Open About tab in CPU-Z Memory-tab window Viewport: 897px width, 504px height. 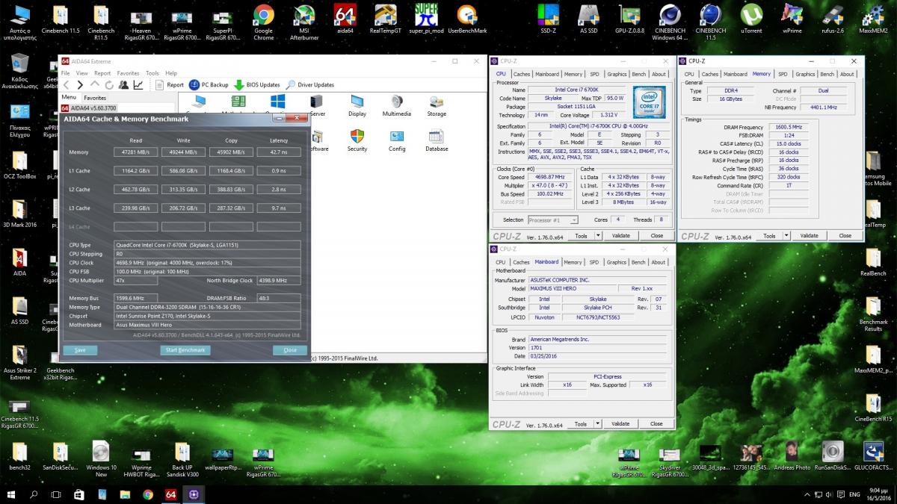(846, 74)
